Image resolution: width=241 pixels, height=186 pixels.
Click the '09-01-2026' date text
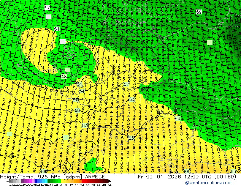click(x=163, y=177)
